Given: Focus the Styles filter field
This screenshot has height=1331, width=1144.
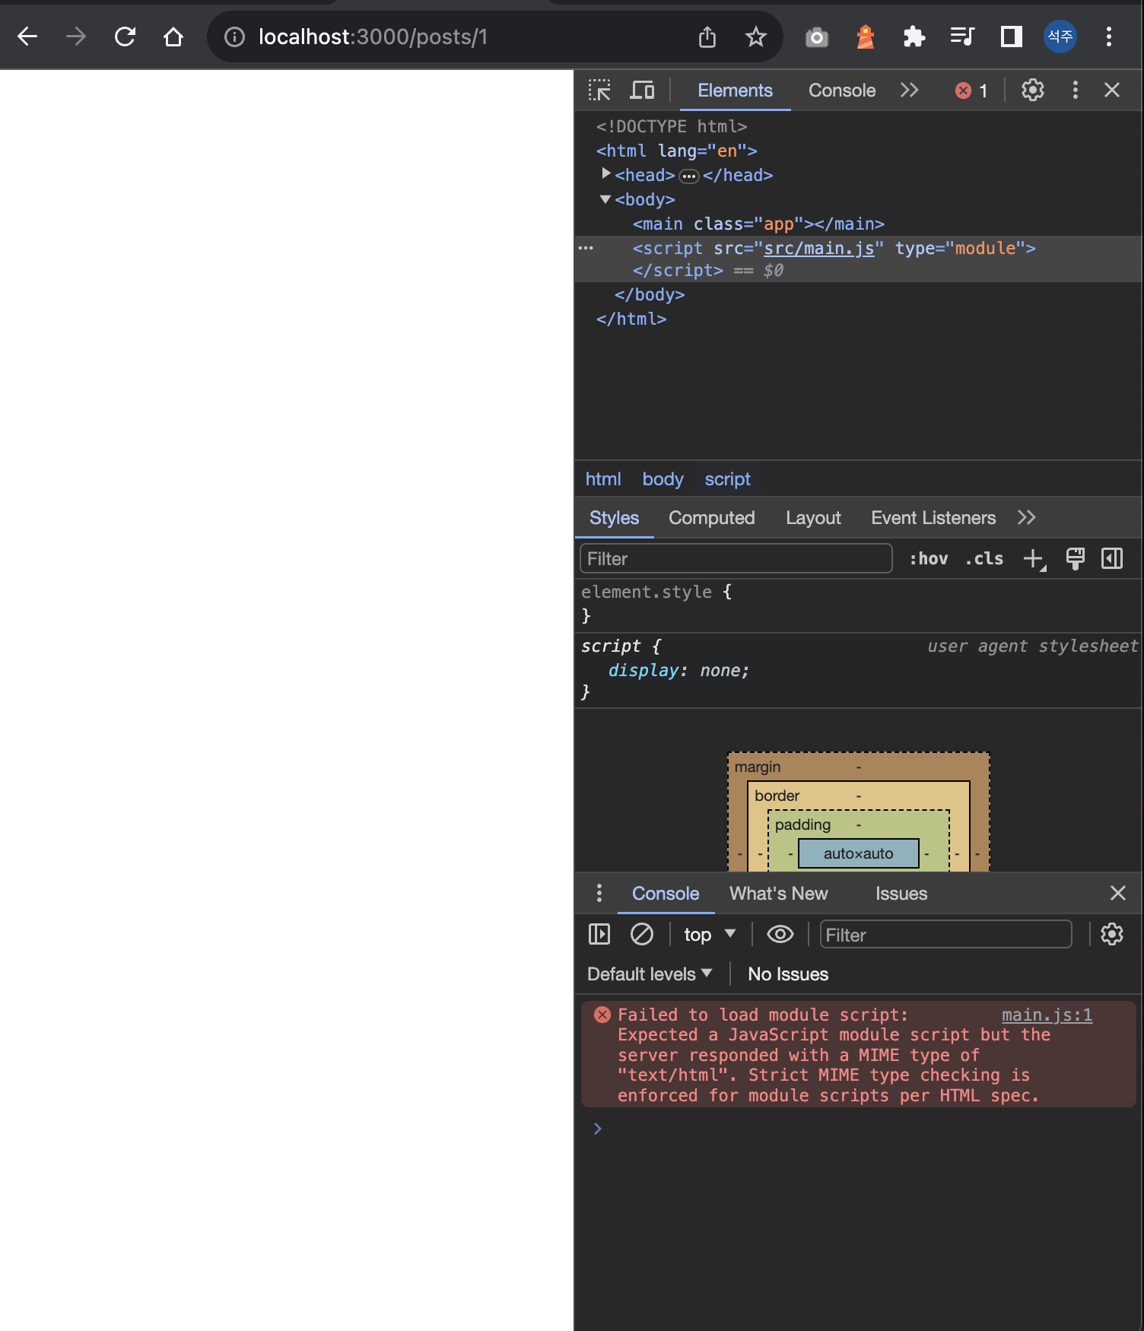Looking at the screenshot, I should click(736, 558).
